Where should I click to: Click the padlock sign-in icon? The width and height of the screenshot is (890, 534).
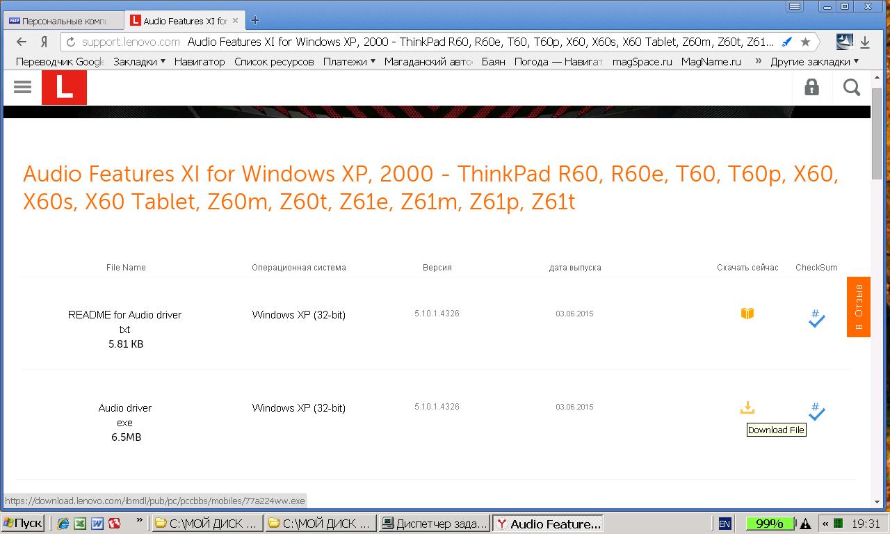811,88
